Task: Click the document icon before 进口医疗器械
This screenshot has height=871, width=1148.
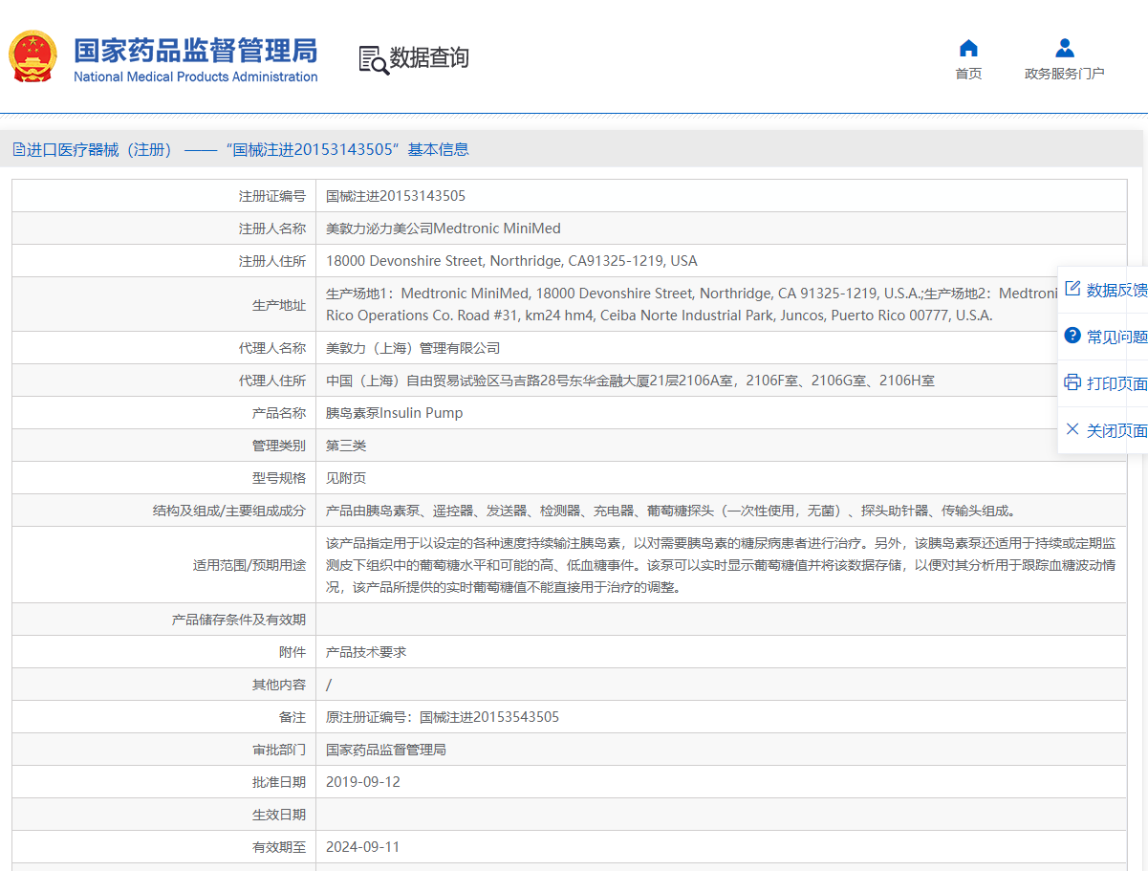Action: (18, 149)
